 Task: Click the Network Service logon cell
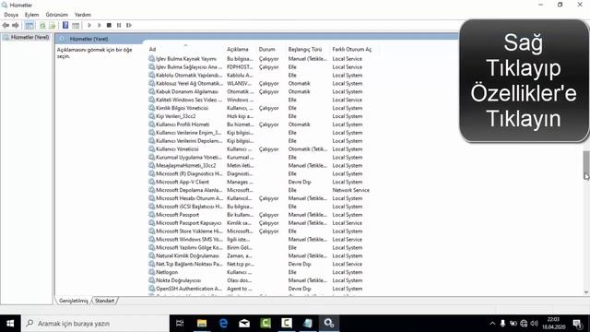coord(350,190)
